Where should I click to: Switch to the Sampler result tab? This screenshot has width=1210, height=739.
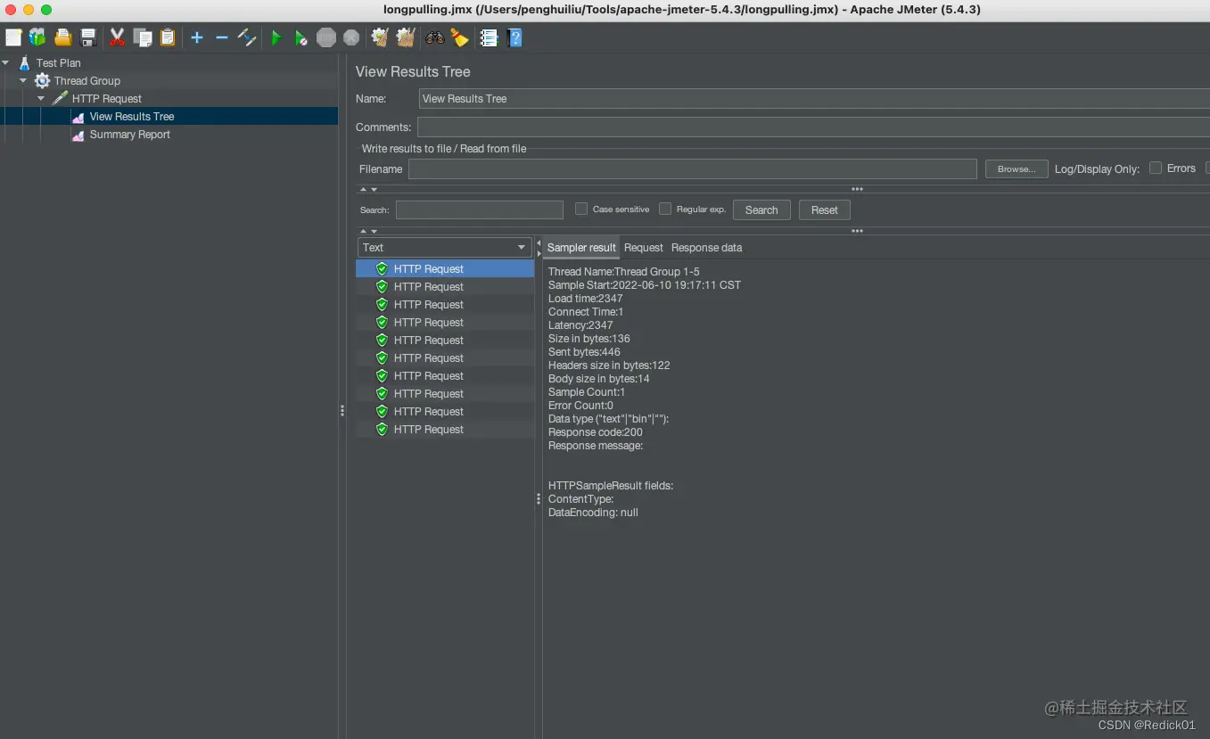click(x=581, y=248)
